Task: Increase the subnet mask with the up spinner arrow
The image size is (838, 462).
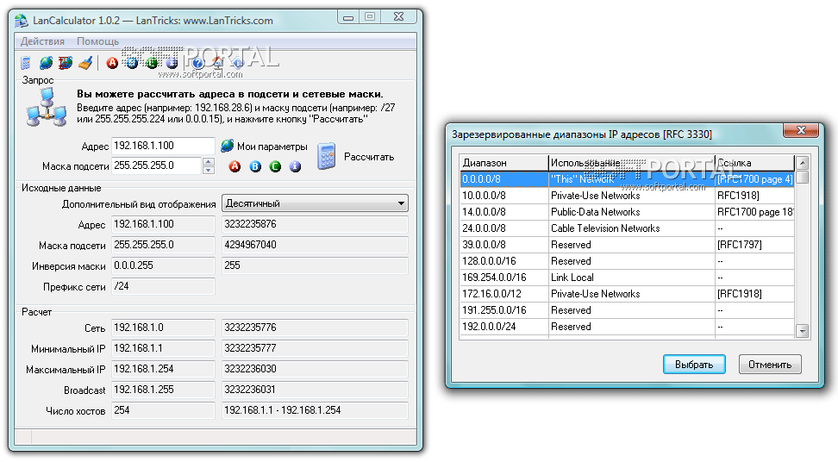Action: coord(209,161)
